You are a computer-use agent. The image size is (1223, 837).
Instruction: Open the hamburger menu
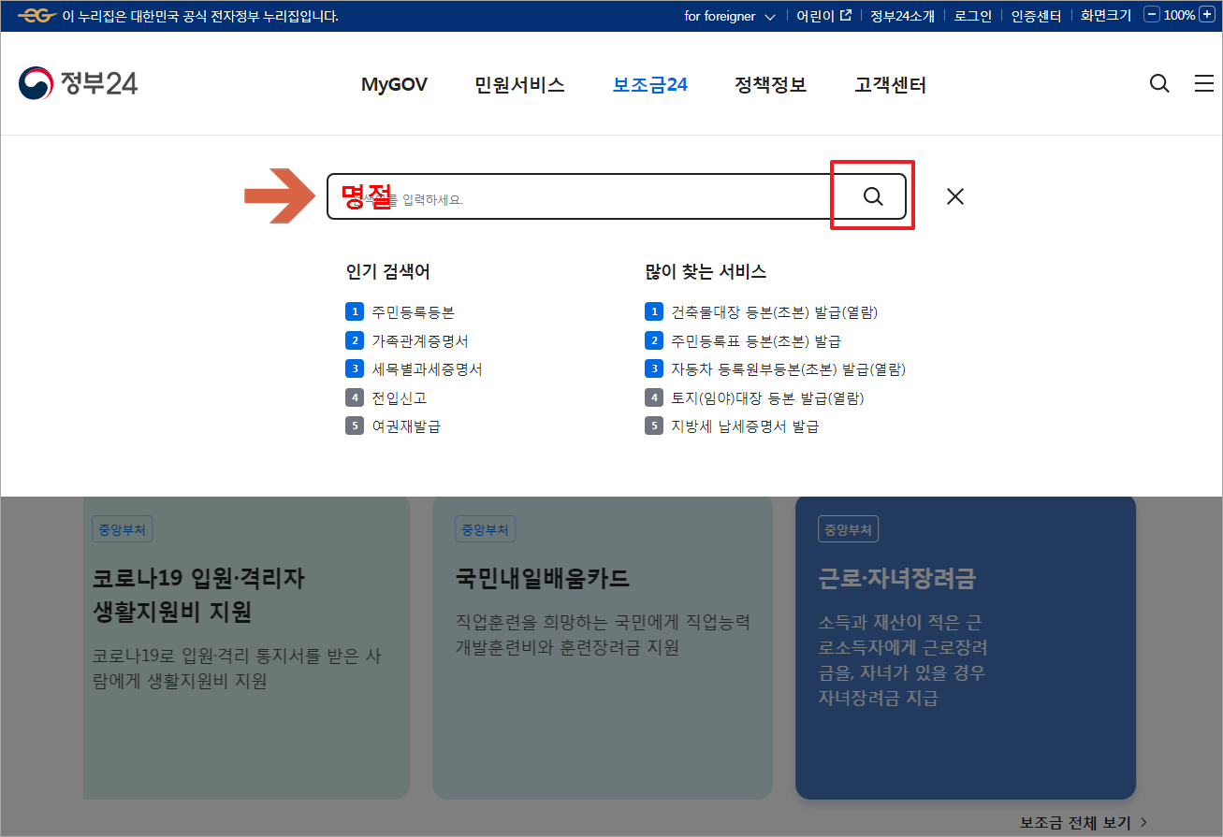[x=1204, y=83]
